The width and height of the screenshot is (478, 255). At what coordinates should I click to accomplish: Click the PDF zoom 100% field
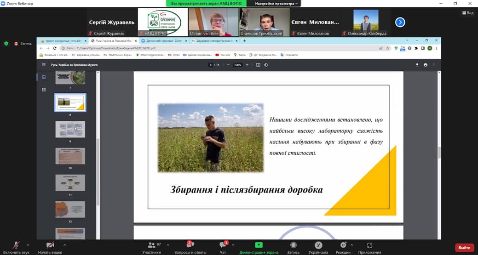point(238,65)
